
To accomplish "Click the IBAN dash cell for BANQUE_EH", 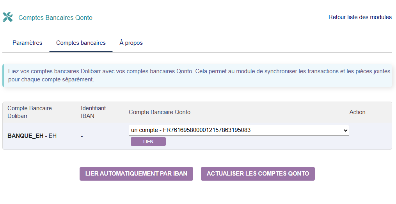I will coord(82,136).
